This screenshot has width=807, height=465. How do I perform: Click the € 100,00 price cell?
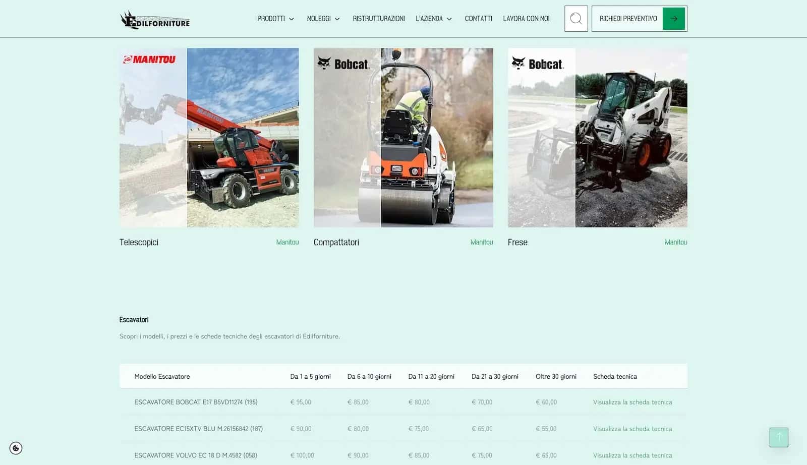coord(302,455)
